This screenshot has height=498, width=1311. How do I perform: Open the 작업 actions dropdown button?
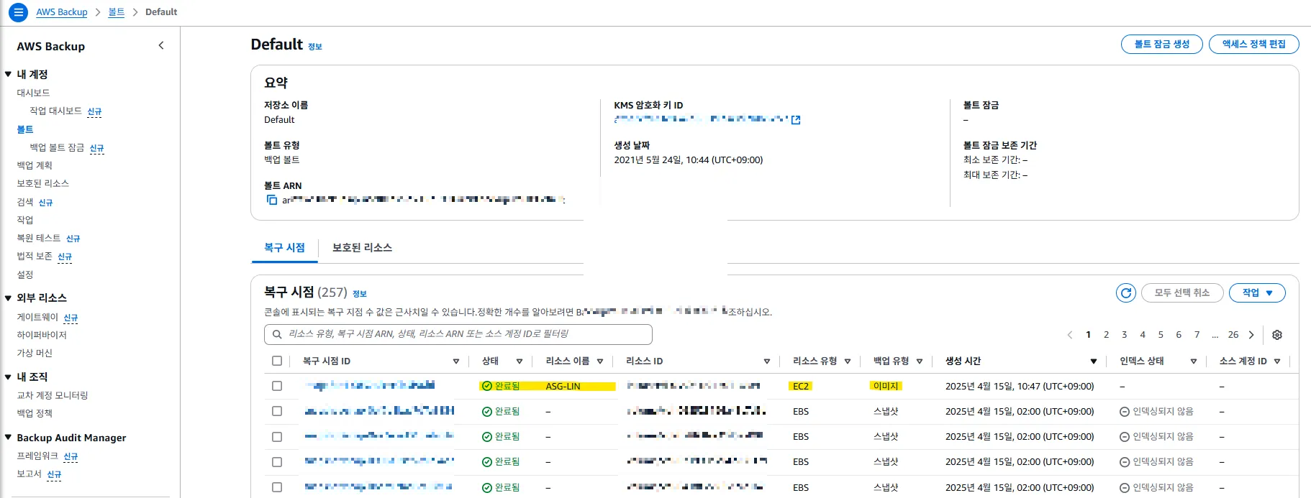click(x=1257, y=292)
